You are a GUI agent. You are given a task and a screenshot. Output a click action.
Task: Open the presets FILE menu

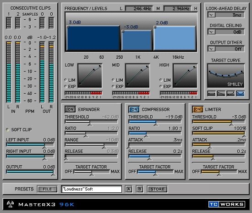coord(47,189)
